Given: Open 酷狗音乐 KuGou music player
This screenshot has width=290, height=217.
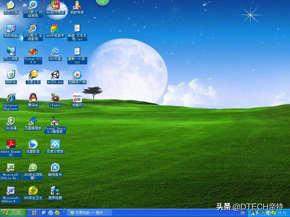Looking at the screenshot, I should click(55, 168).
